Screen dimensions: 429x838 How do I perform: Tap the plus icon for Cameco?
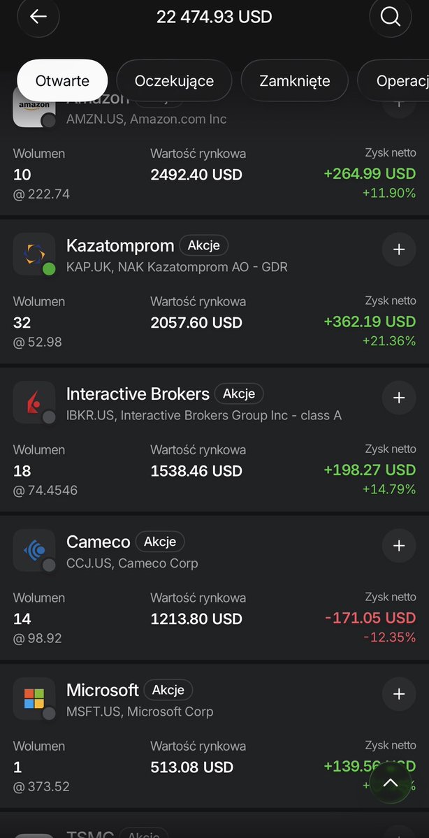399,546
